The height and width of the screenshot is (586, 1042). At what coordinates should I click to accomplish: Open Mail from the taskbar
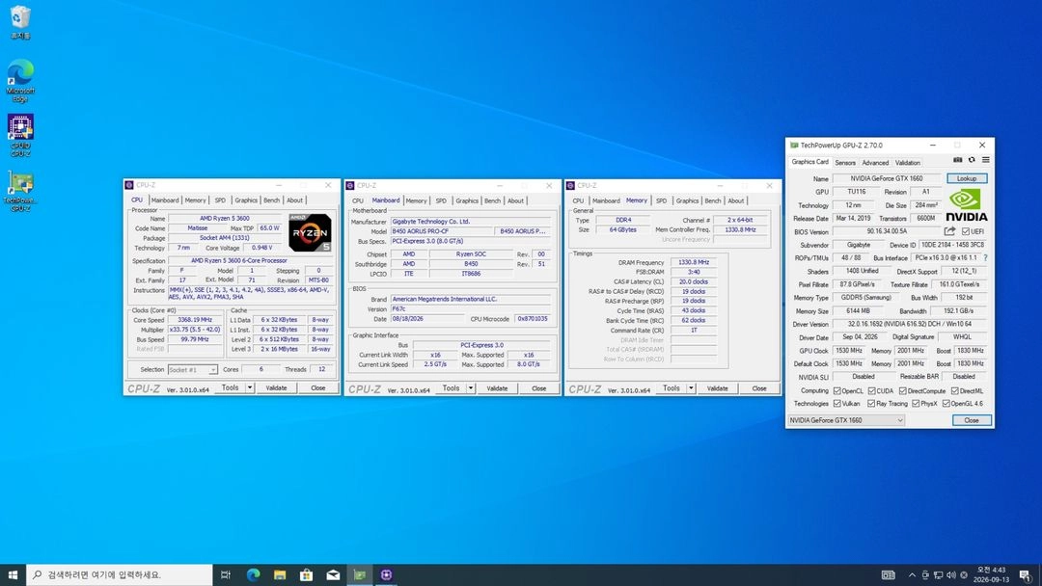click(333, 574)
